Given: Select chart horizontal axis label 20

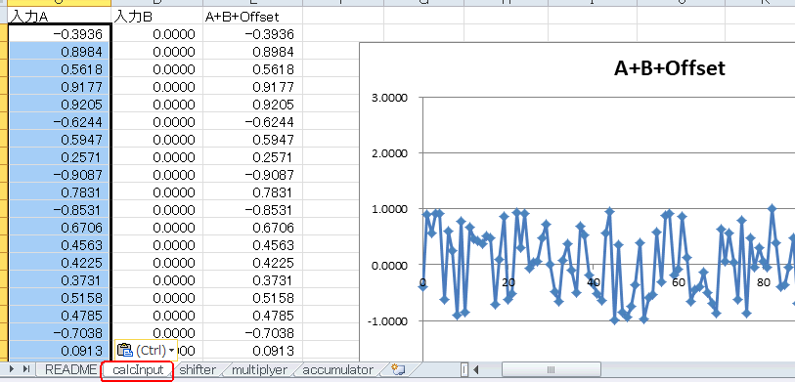Looking at the screenshot, I should (508, 282).
